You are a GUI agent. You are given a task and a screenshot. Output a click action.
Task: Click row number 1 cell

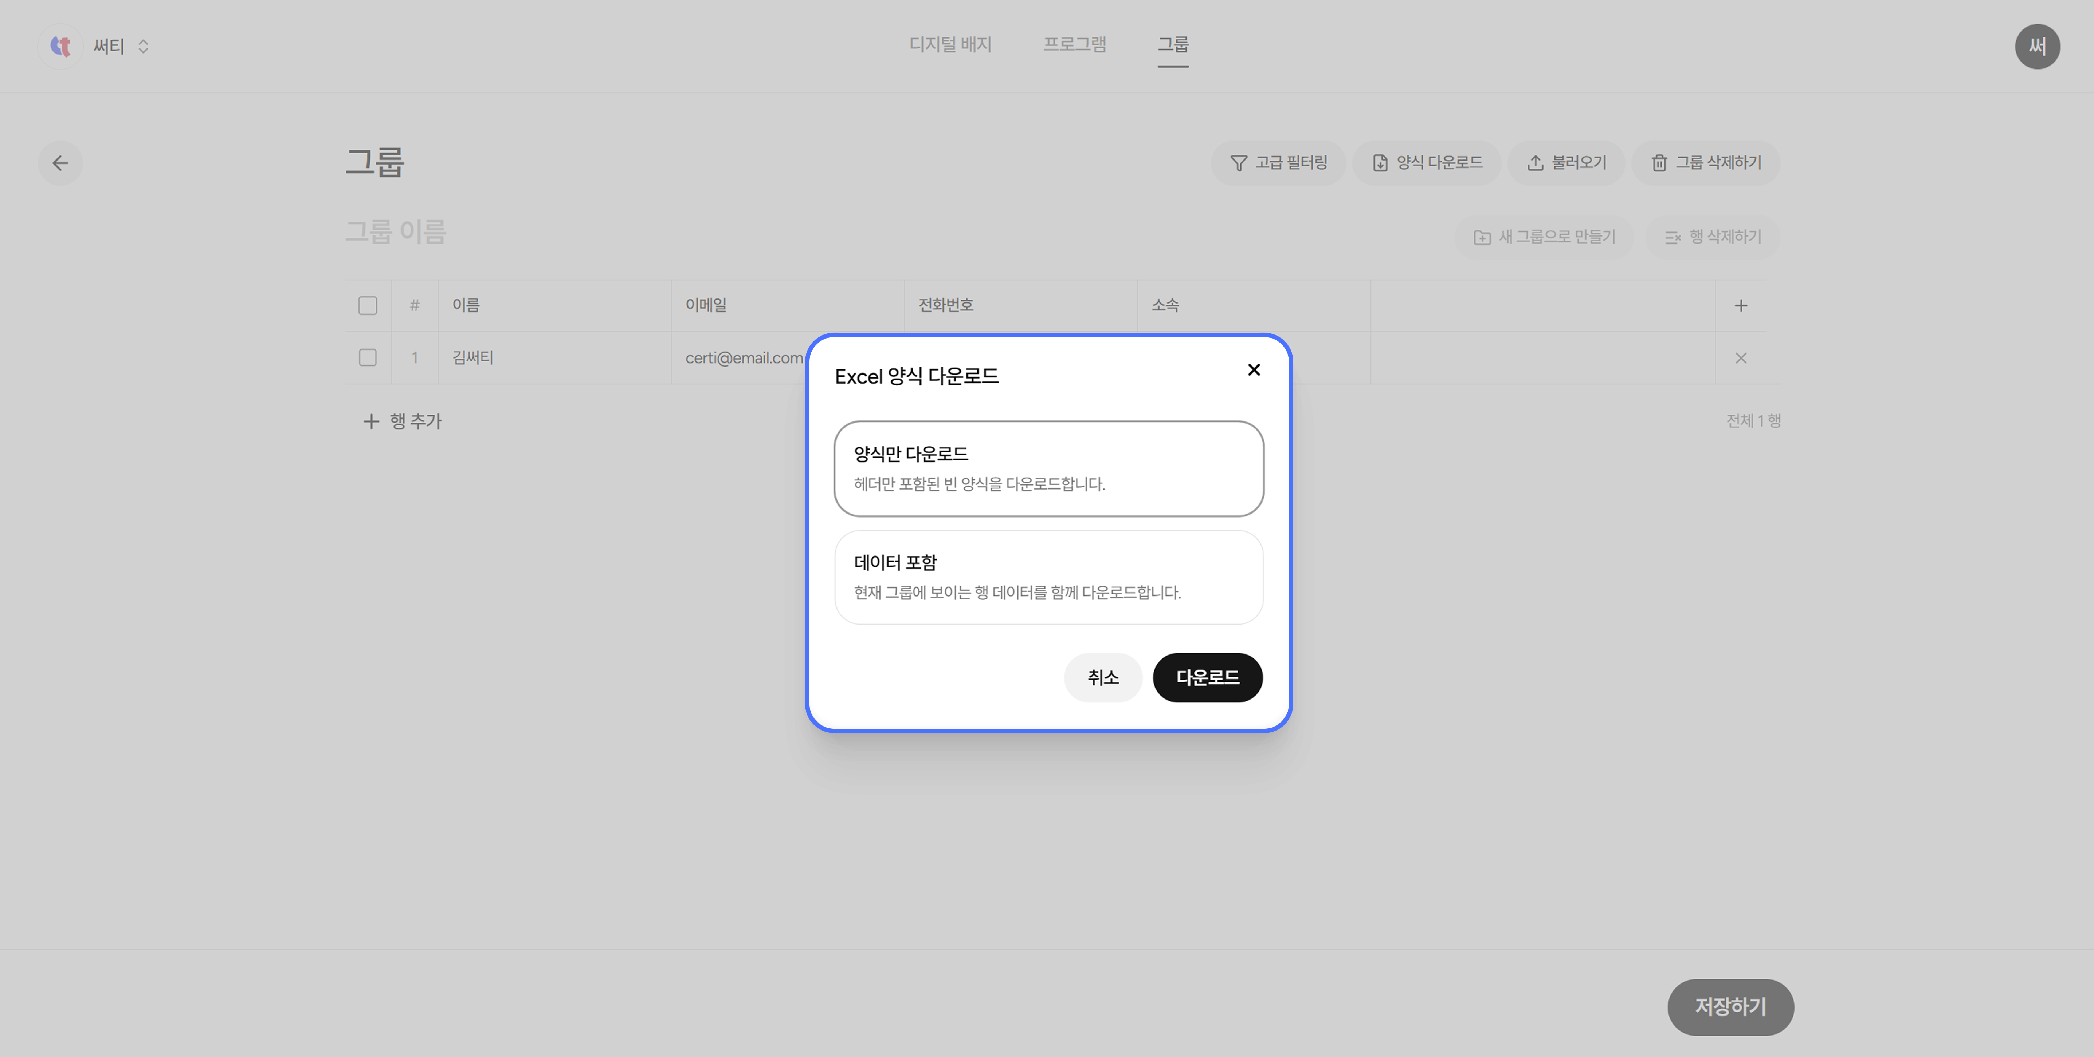(x=415, y=357)
